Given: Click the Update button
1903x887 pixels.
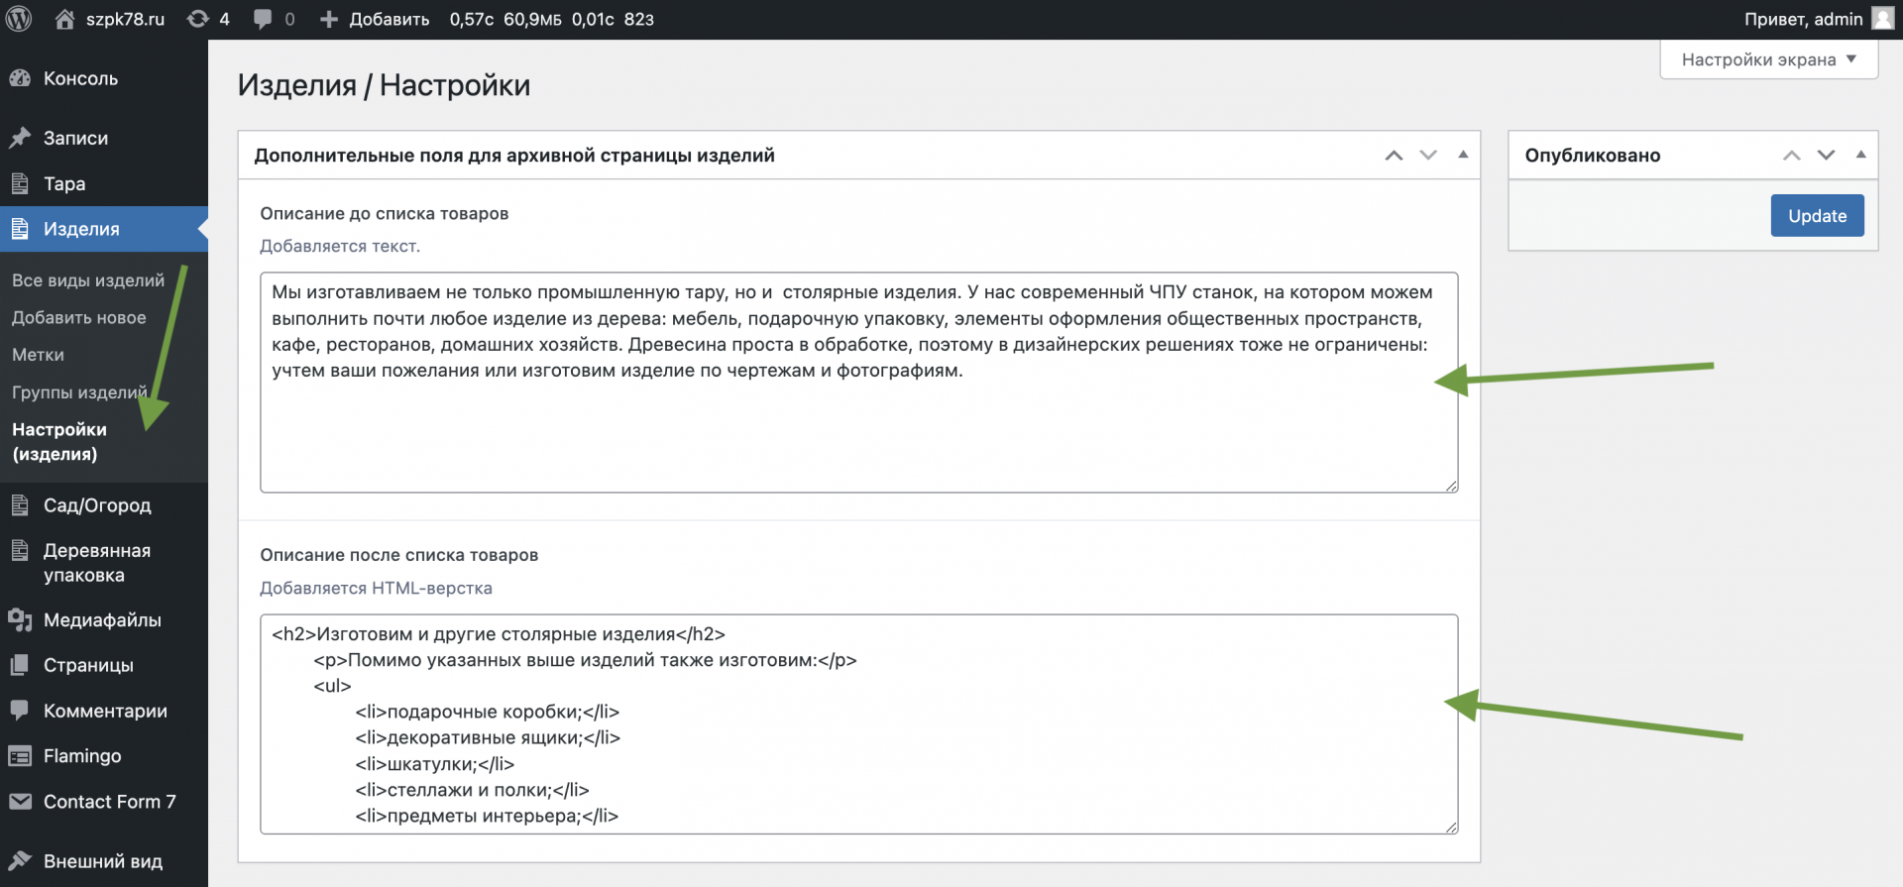Looking at the screenshot, I should pyautogui.click(x=1818, y=216).
